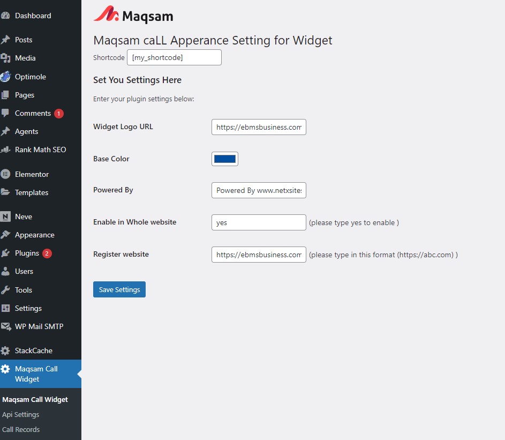
Task: Click the 'Maqsam caLL Apperance Setting' title
Action: [213, 40]
